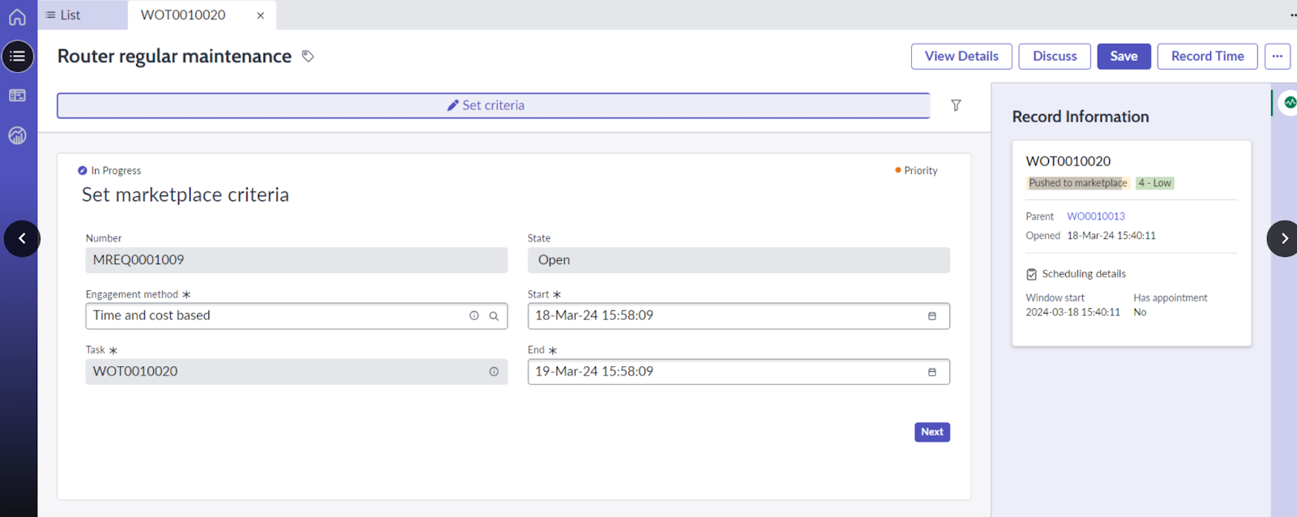Open parent link WO0010013
The width and height of the screenshot is (1297, 517).
(x=1096, y=216)
